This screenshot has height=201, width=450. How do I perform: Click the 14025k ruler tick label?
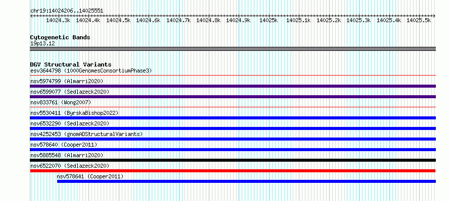click(268, 21)
